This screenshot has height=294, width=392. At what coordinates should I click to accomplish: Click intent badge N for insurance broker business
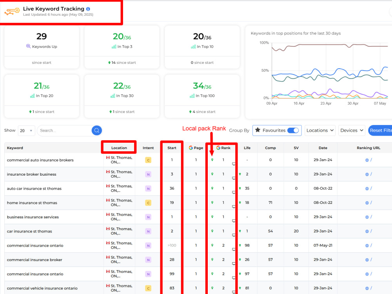(x=148, y=174)
